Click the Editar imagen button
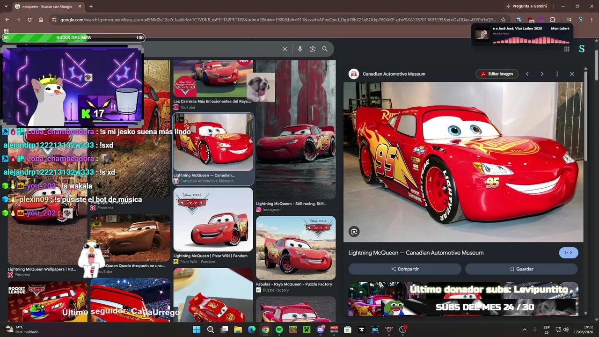 click(x=497, y=74)
